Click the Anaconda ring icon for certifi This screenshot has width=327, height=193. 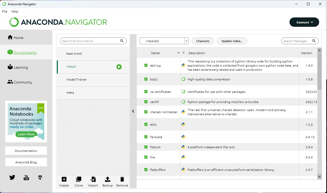(x=183, y=102)
